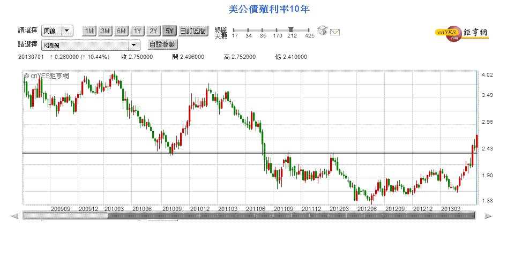
Task: Select the 5Y time range
Action: 169,31
